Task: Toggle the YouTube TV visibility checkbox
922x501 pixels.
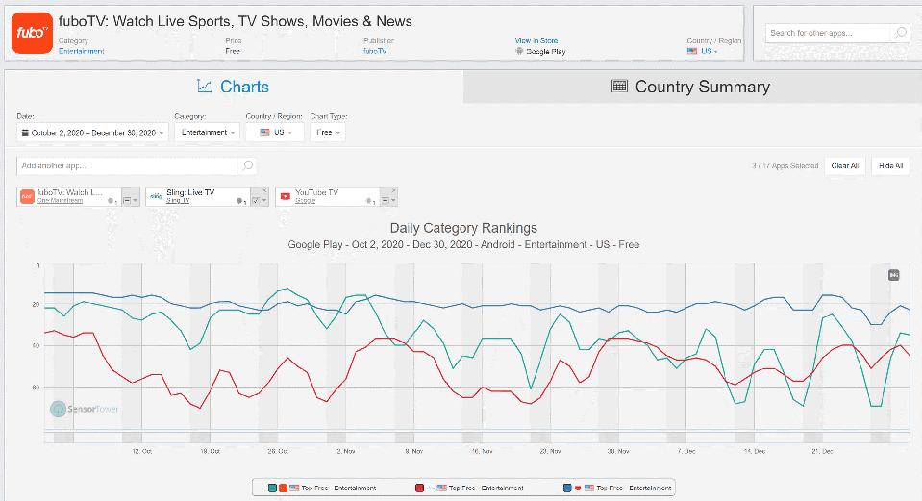Action: 384,201
